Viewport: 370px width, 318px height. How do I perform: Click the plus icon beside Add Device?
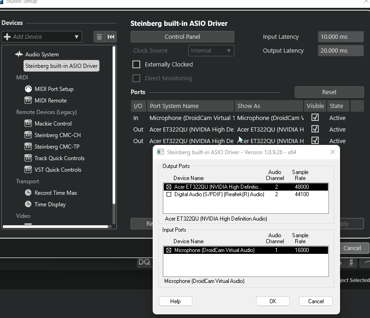click(7, 37)
